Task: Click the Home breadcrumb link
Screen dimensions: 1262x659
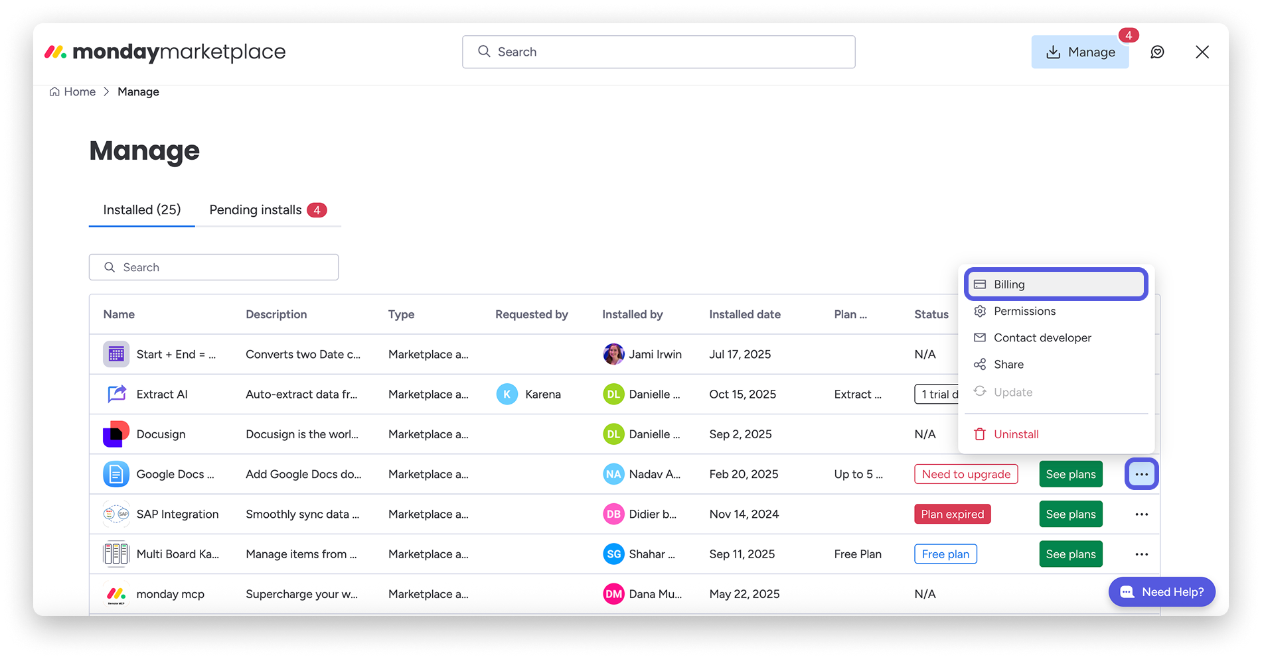Action: point(72,91)
